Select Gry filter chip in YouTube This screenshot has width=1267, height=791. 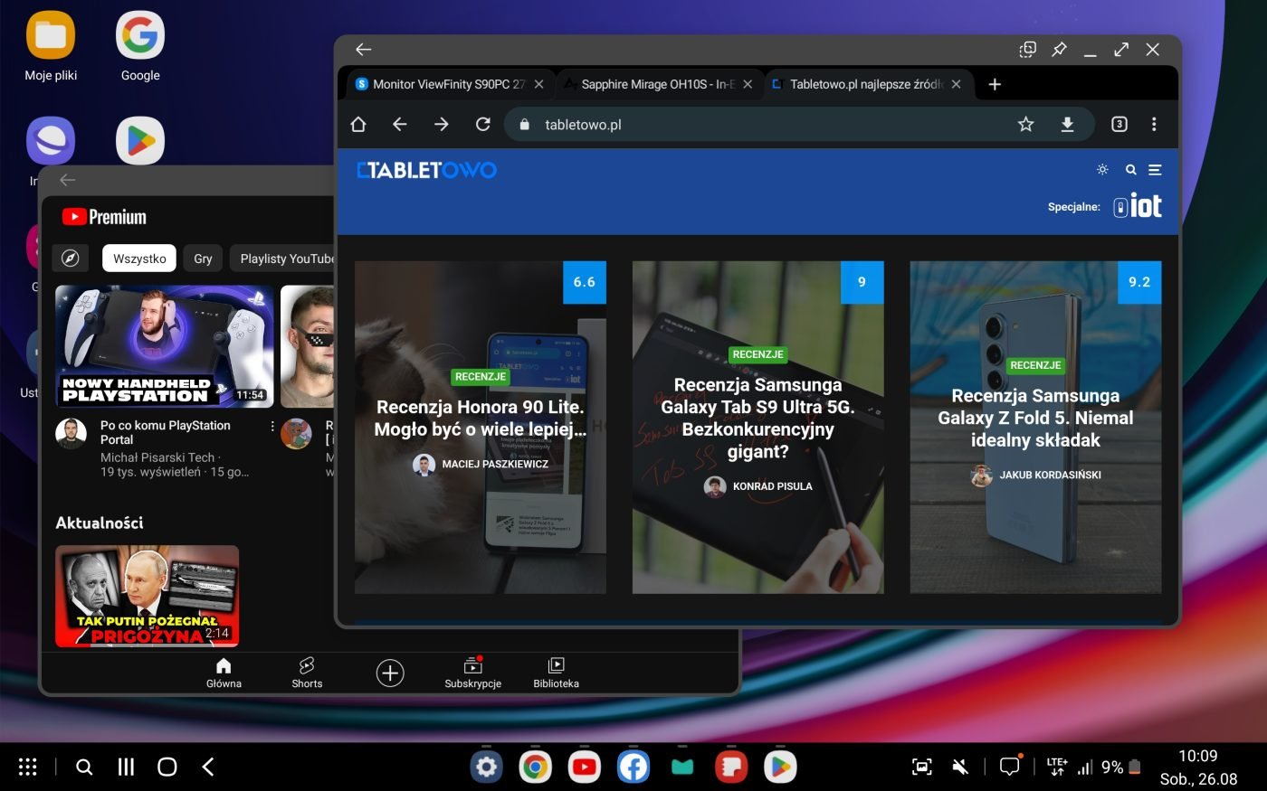(x=203, y=259)
